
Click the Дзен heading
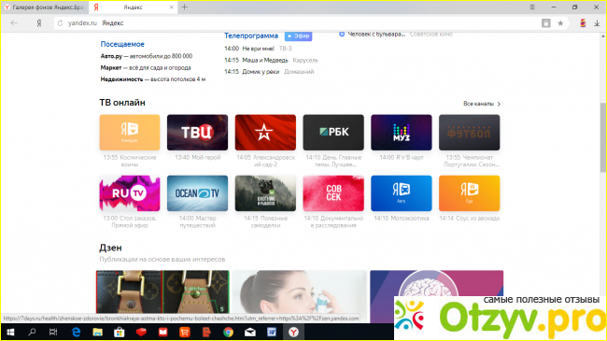[x=111, y=248]
